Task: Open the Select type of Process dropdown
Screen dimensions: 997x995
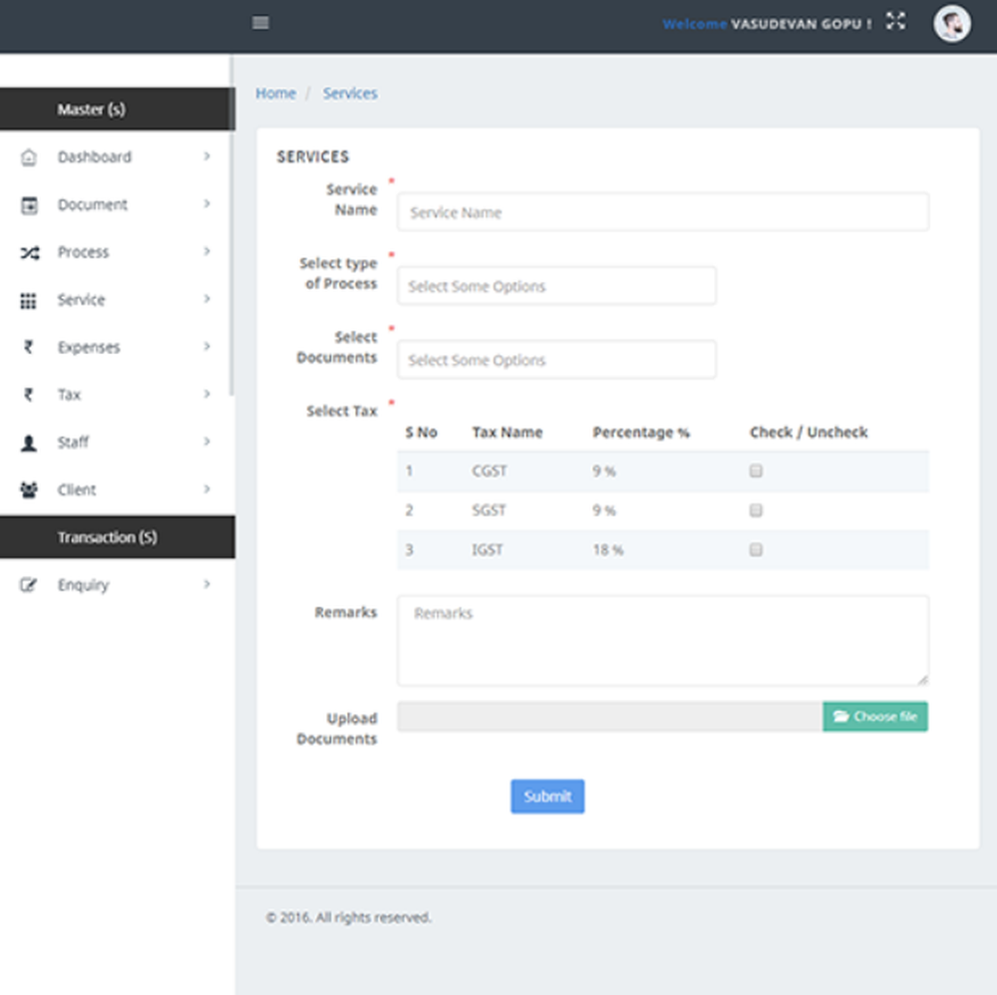Action: coord(556,286)
